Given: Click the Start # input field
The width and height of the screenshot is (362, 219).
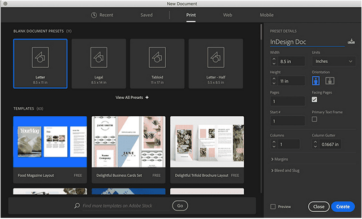Looking at the screenshot, I should [287, 121].
